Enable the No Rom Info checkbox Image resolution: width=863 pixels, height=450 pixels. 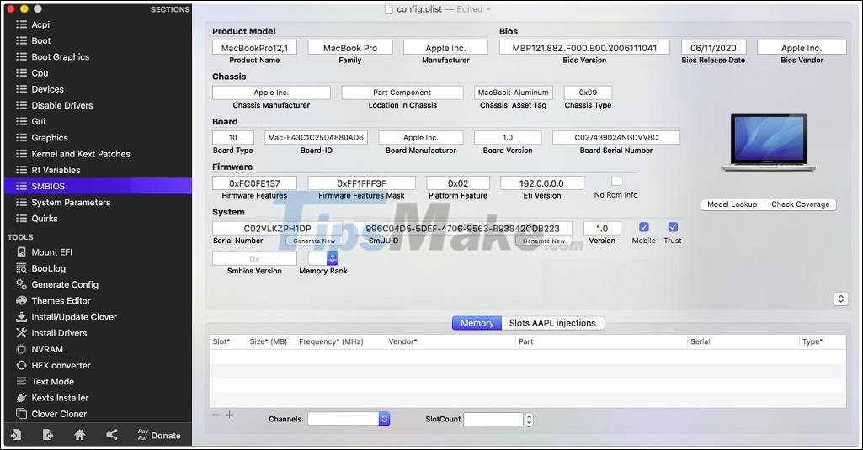616,181
